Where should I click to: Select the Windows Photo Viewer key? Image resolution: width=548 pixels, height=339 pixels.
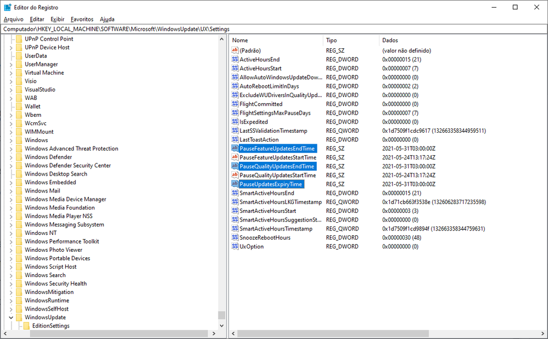(x=53, y=250)
